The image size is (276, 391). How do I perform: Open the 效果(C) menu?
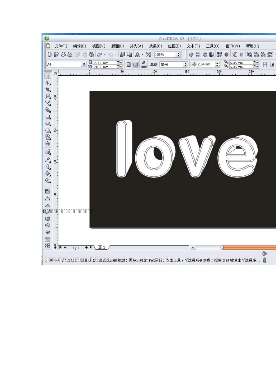[x=155, y=46]
